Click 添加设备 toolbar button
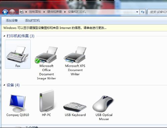The height and width of the screenshot is (128, 167). [x=12, y=20]
